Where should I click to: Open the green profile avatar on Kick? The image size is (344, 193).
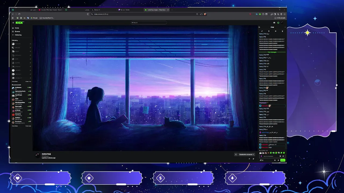click(x=278, y=23)
